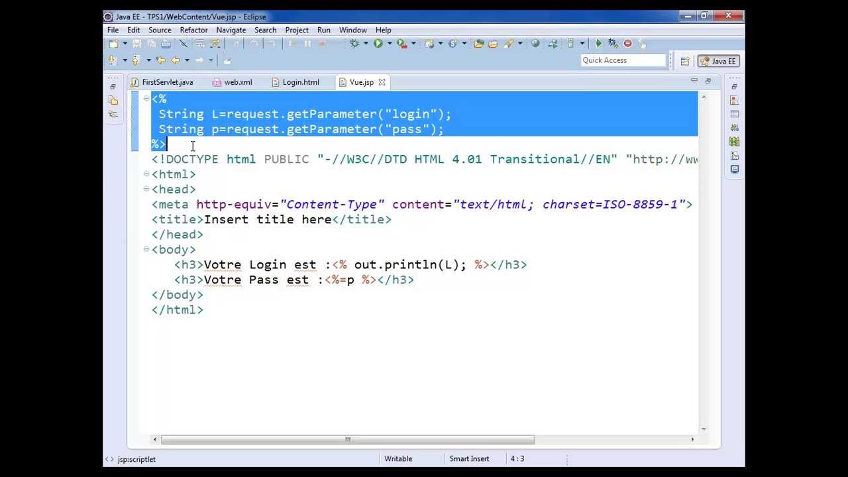Click the horizontal scrollbar right arrow
The width and height of the screenshot is (848, 477).
tap(692, 439)
